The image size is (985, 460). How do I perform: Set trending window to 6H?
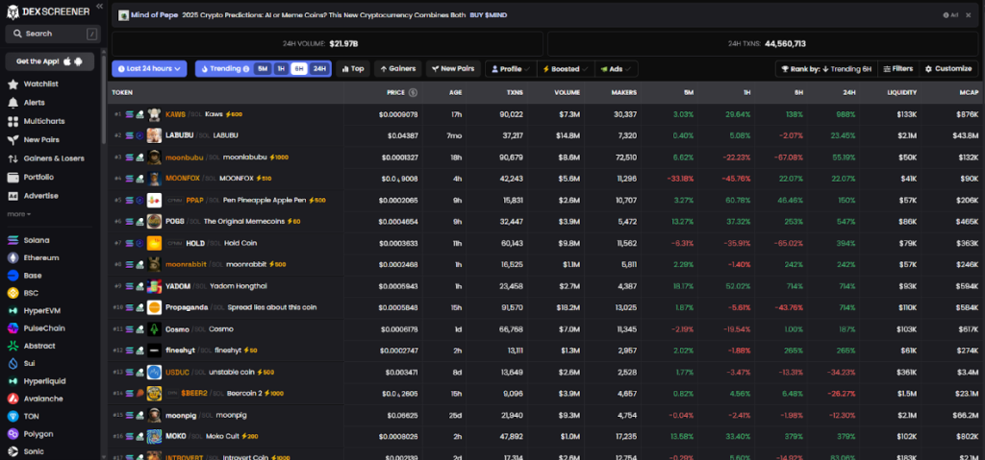pos(299,69)
